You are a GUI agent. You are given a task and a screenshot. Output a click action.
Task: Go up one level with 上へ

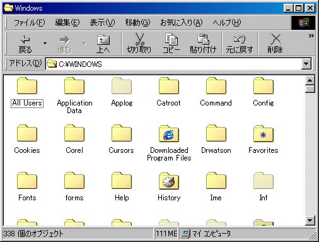click(x=103, y=44)
